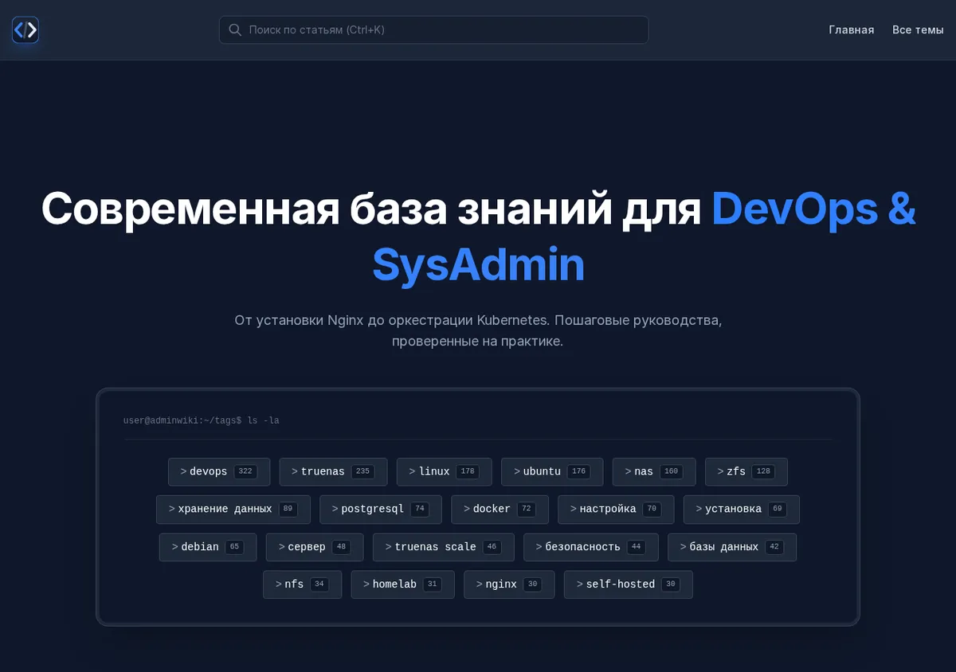Choose the безопасность tag
Image resolution: width=956 pixels, height=672 pixels.
(591, 547)
